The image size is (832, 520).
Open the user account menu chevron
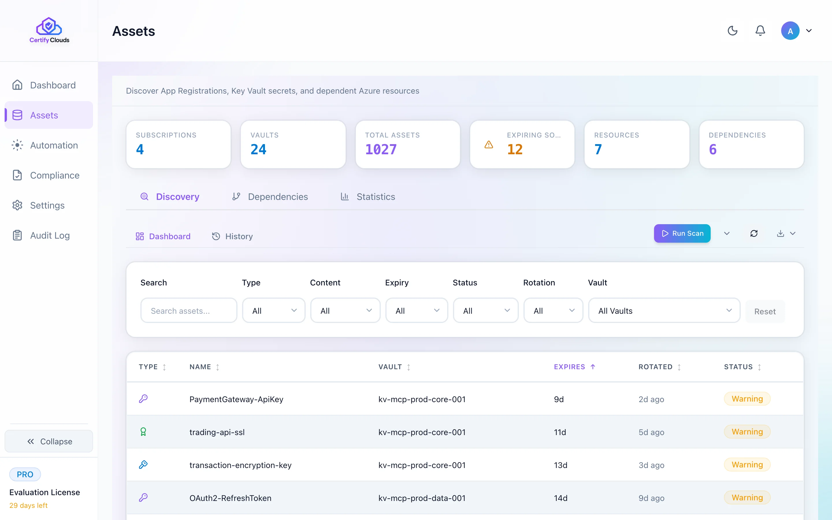click(809, 31)
